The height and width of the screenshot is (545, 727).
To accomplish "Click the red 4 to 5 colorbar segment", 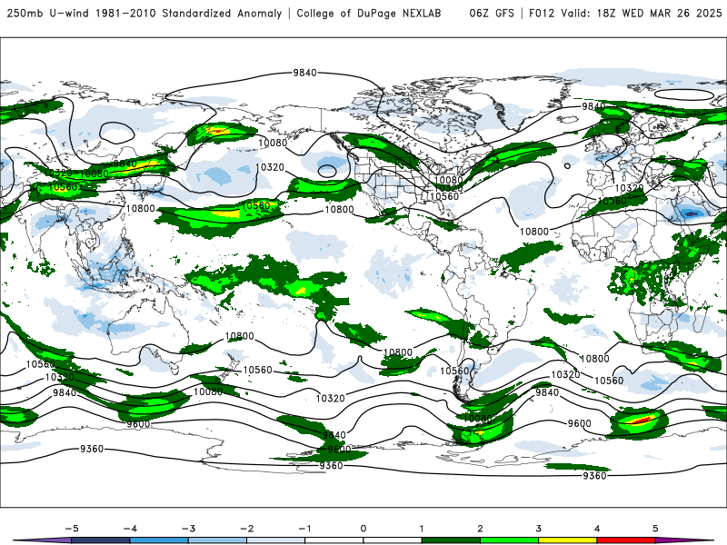I will click(626, 540).
